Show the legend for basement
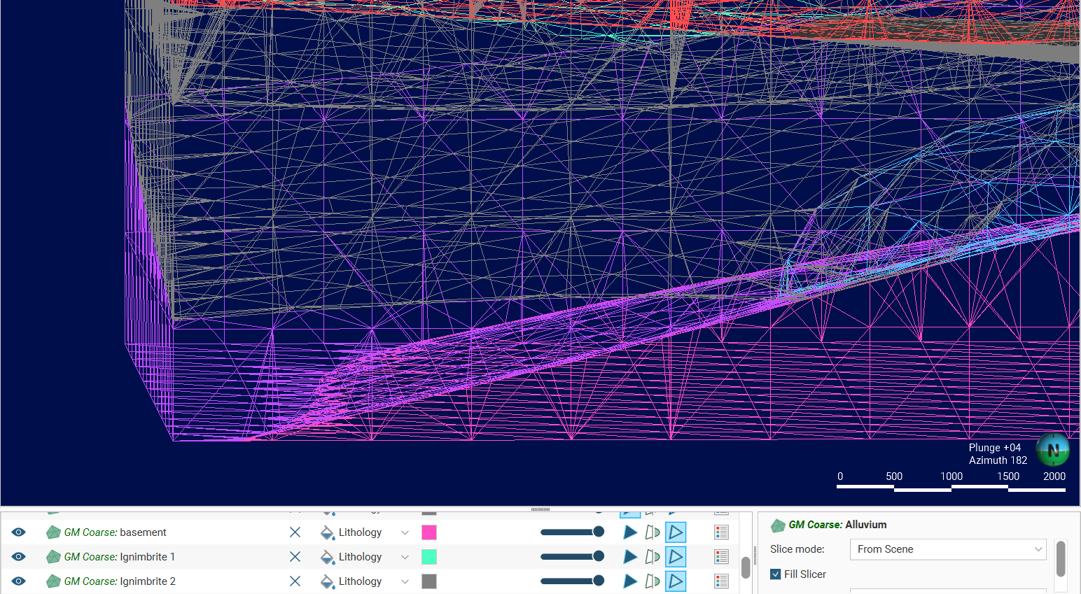1081x594 pixels. pos(721,532)
